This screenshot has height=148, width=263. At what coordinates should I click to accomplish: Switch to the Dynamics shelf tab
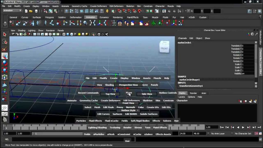point(104,17)
